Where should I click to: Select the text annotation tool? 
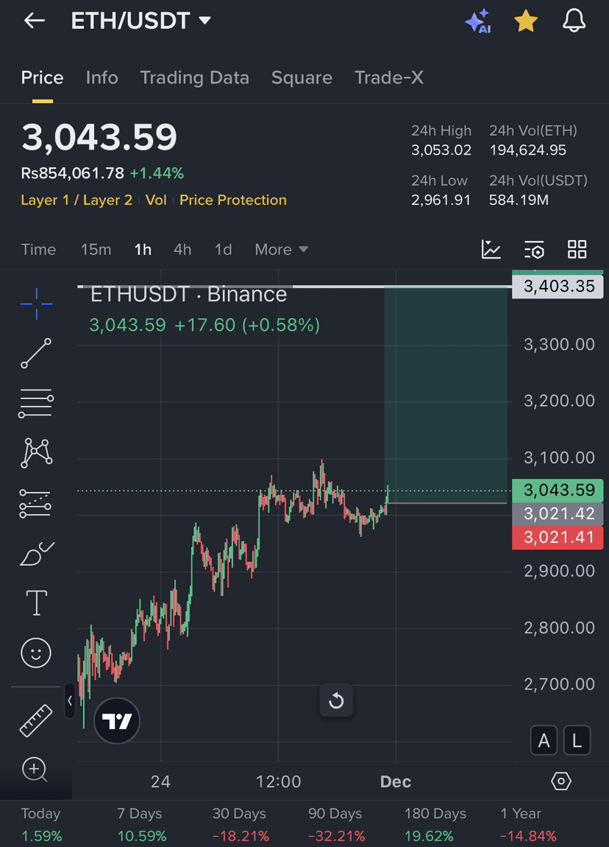tap(36, 602)
